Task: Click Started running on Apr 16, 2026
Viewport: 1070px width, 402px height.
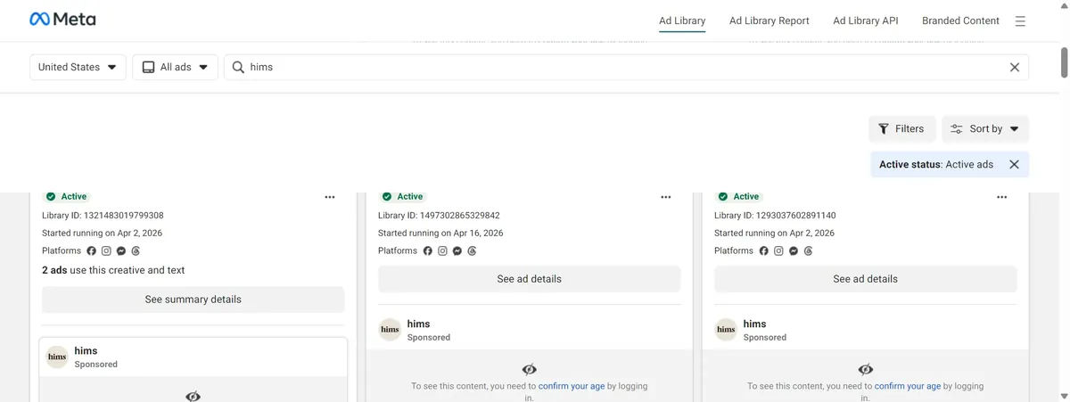Action: pyautogui.click(x=440, y=234)
